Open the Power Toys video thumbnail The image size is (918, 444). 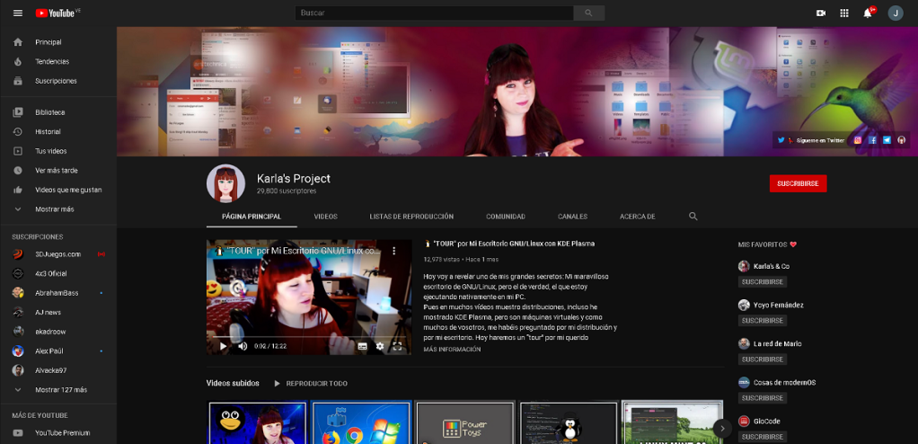(x=465, y=422)
